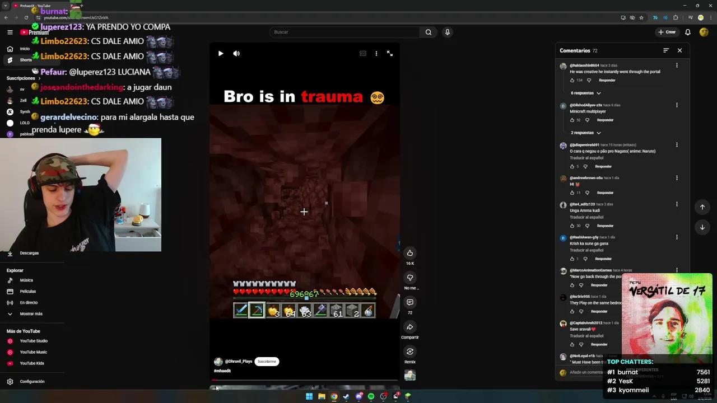Open YouTube Studio link
Image resolution: width=717 pixels, height=403 pixels.
pyautogui.click(x=34, y=341)
